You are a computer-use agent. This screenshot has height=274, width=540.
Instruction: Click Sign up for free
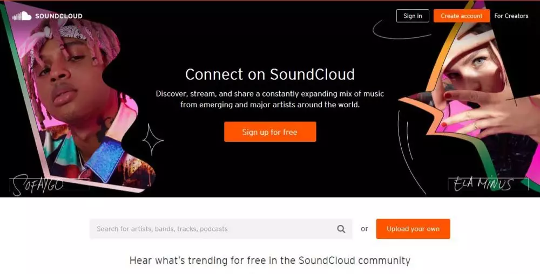[x=270, y=132]
